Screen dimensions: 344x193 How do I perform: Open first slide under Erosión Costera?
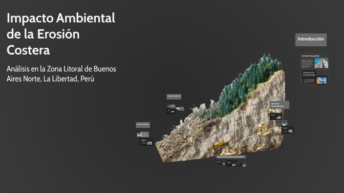point(143,135)
